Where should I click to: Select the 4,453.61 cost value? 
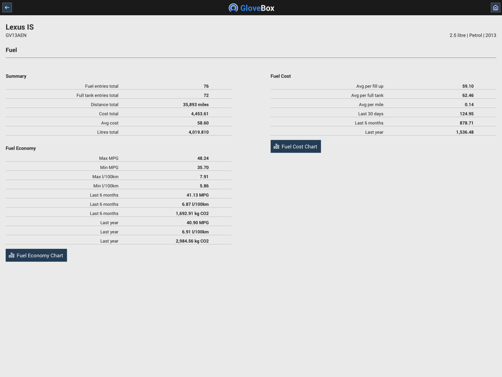point(200,114)
